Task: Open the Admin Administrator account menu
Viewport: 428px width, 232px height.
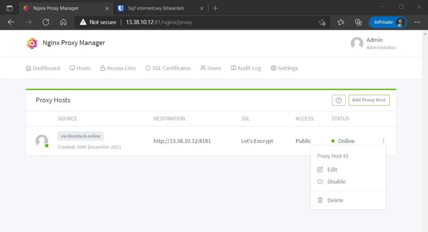Action: pos(373,43)
